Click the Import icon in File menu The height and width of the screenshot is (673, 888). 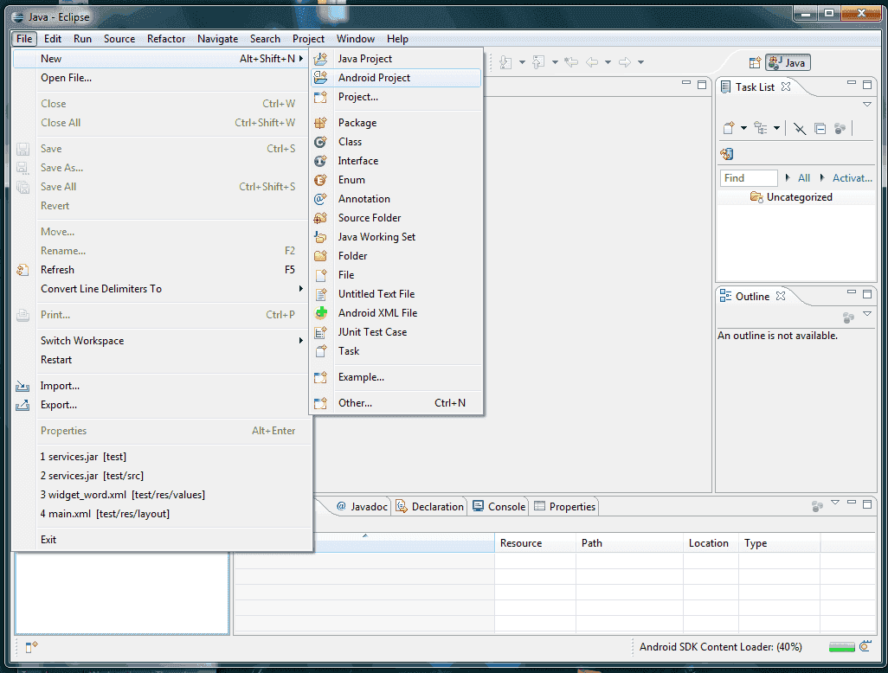tap(23, 386)
